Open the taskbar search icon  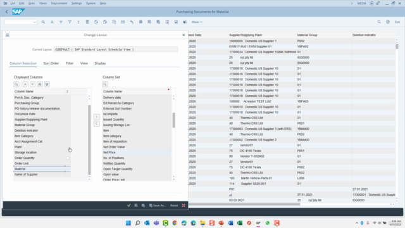pyautogui.click(x=138, y=223)
